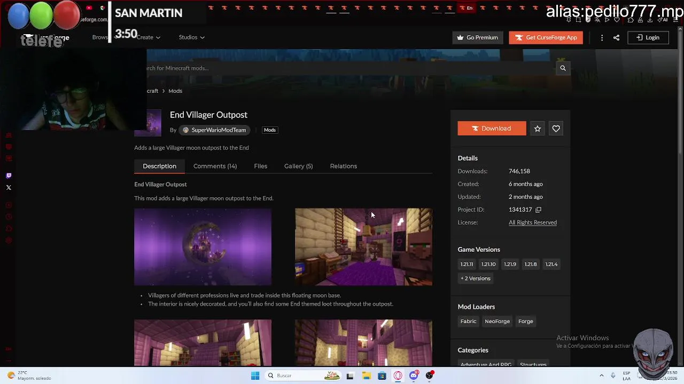Click the Login button
Screen dimensions: 684x384
pyautogui.click(x=648, y=37)
